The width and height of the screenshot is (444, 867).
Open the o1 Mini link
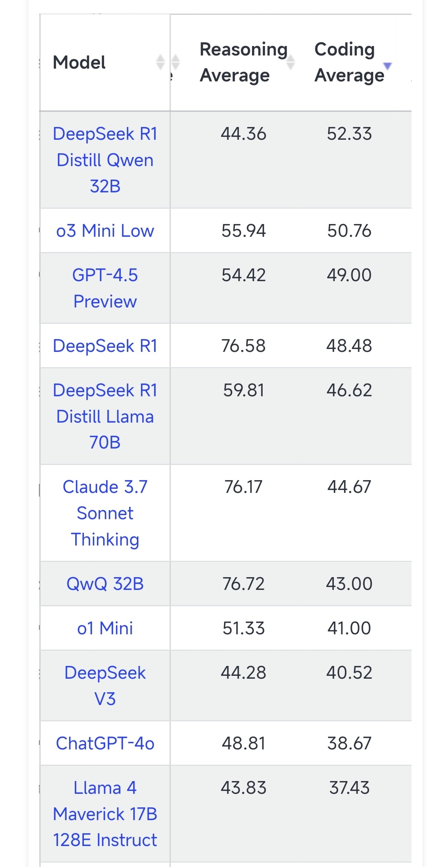tap(105, 628)
